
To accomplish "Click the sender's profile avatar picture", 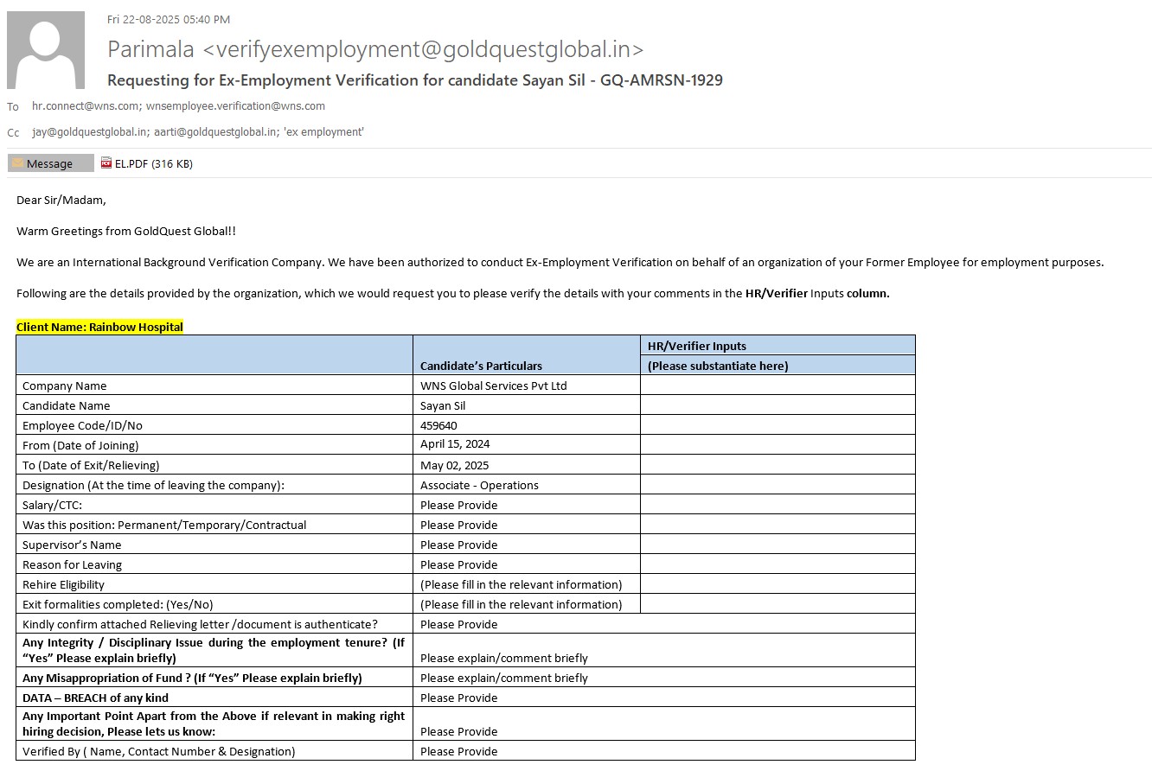I will [x=46, y=50].
